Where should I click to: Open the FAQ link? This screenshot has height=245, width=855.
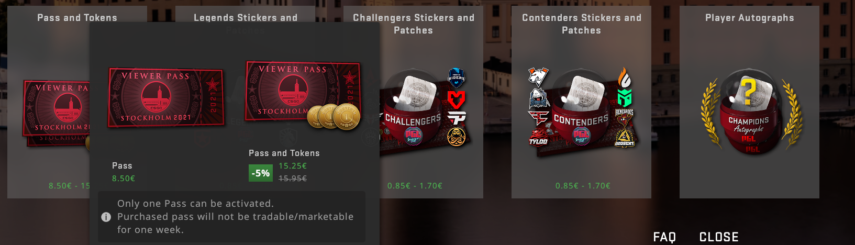point(664,237)
